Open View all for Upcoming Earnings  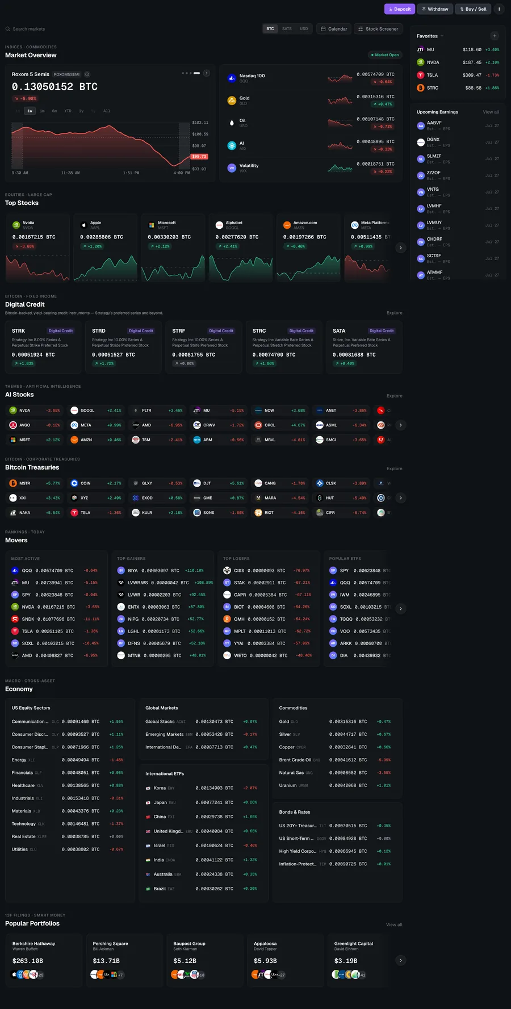(x=491, y=112)
